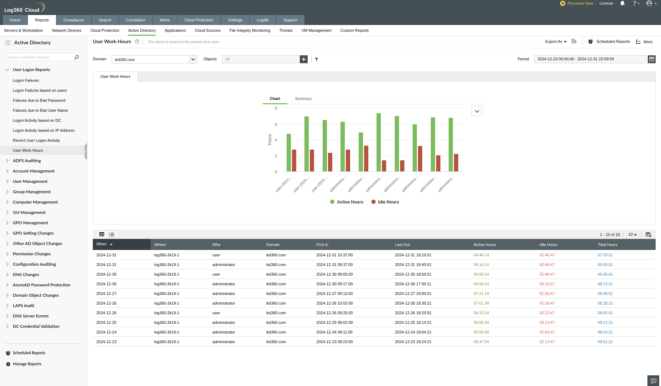
Task: Click the Purchase Now cart icon
Action: (x=562, y=3)
